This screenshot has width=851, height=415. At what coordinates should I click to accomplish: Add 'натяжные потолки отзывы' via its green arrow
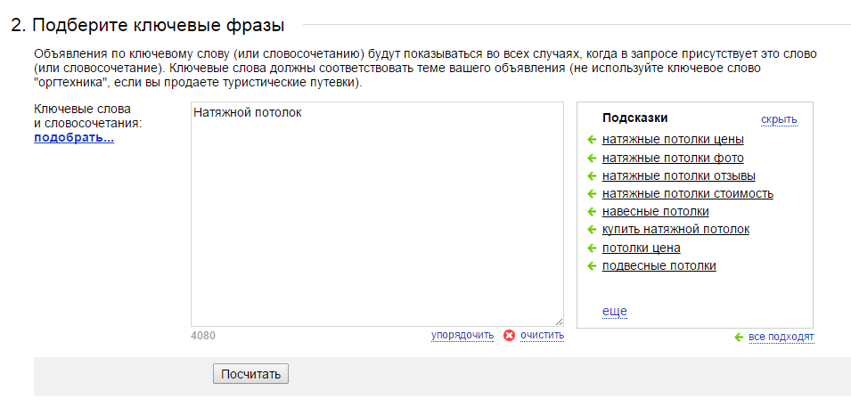coord(592,176)
